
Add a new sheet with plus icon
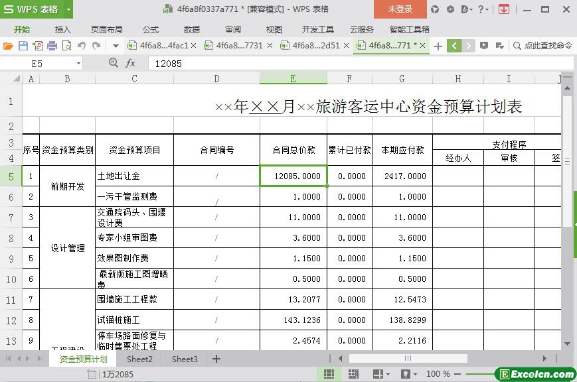(216, 359)
